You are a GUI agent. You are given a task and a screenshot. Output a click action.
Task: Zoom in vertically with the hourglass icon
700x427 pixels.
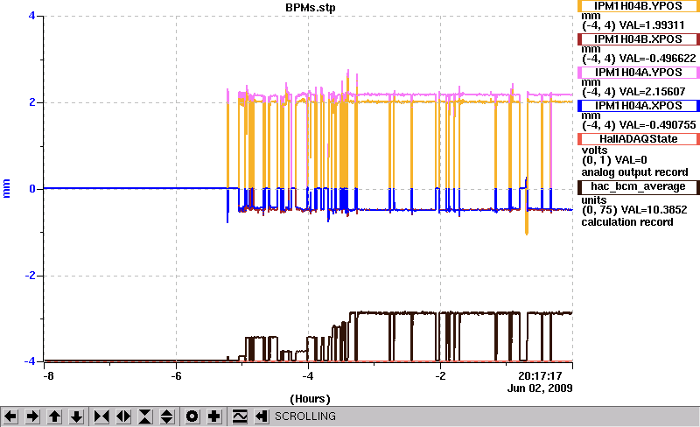pos(145,416)
